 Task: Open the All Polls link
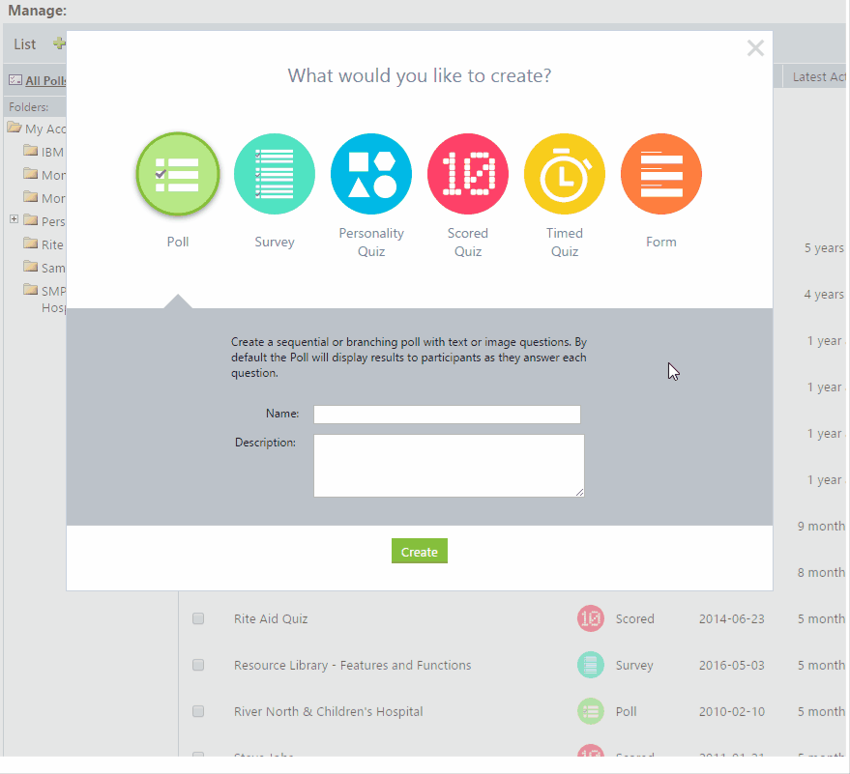(45, 81)
